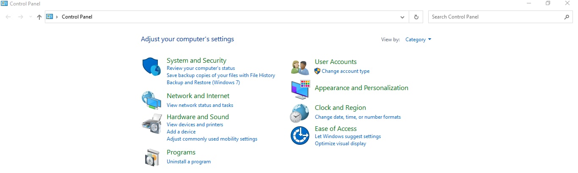Select the Clock and Region icon
The height and width of the screenshot is (173, 578).
tap(300, 113)
